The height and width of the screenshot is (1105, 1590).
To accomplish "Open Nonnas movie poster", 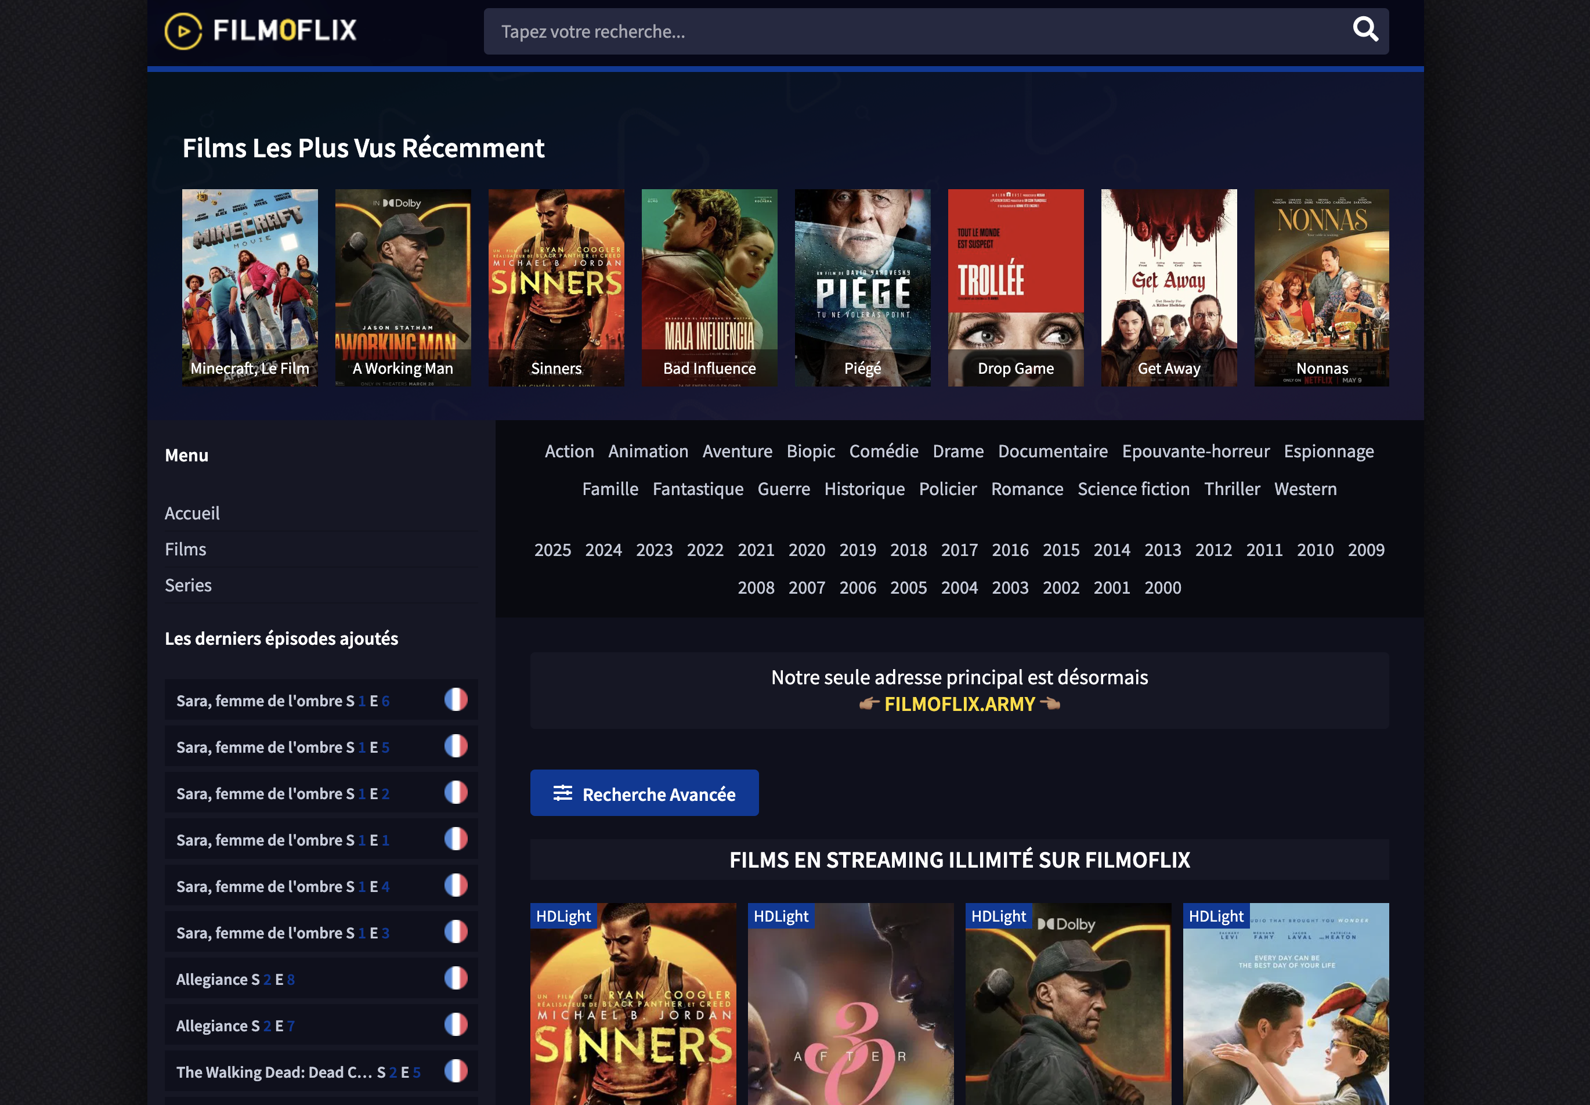I will [x=1322, y=287].
